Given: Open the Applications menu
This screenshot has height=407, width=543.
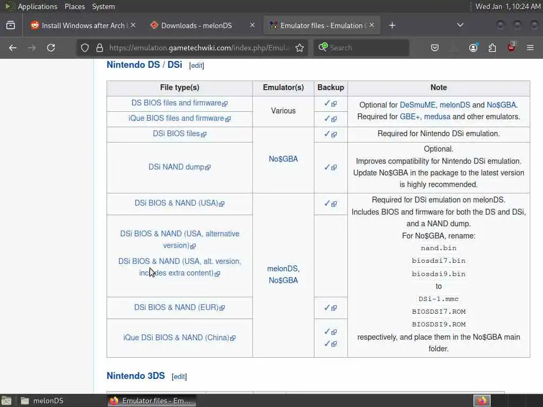Looking at the screenshot, I should coord(38,6).
